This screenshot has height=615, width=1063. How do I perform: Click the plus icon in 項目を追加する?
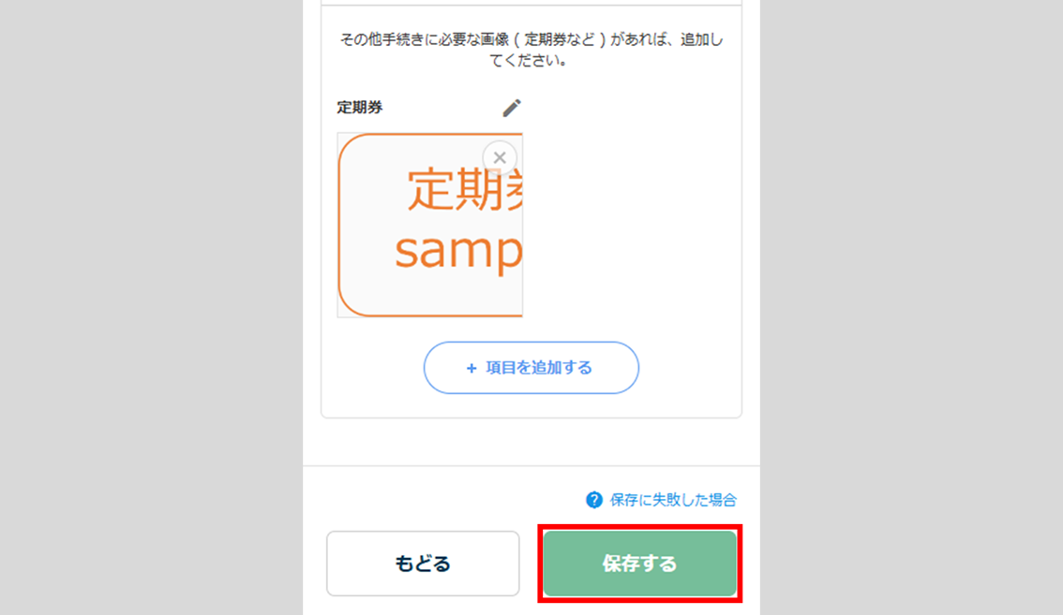(x=472, y=368)
